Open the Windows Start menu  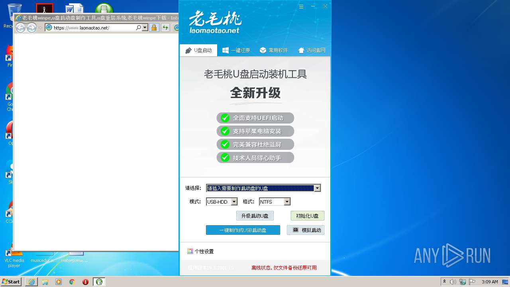click(11, 281)
